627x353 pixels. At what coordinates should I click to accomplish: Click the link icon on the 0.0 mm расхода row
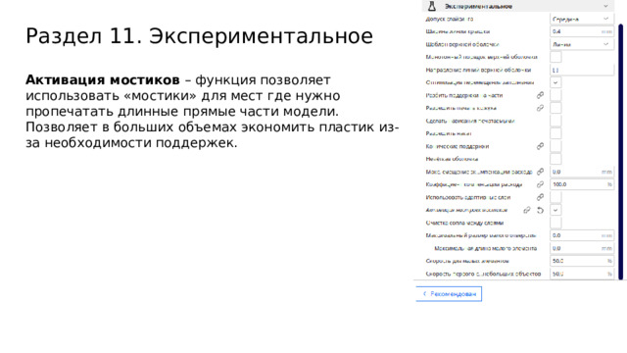[x=540, y=172]
